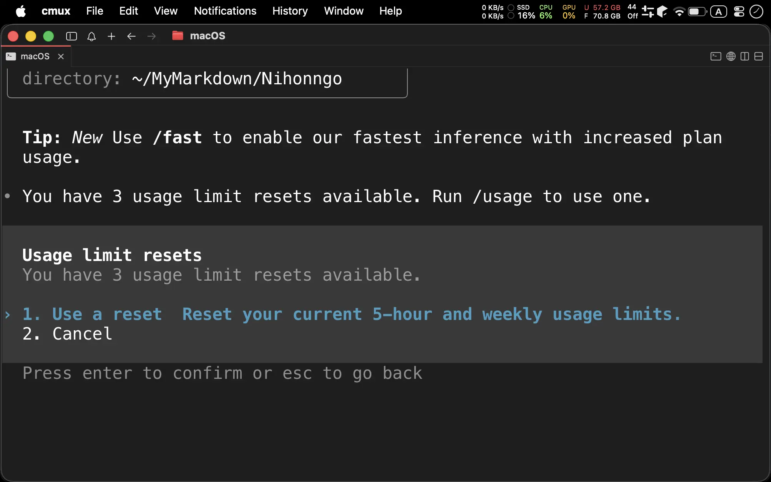The height and width of the screenshot is (482, 771).
Task: Click the macOS workspace title text
Action: (208, 36)
